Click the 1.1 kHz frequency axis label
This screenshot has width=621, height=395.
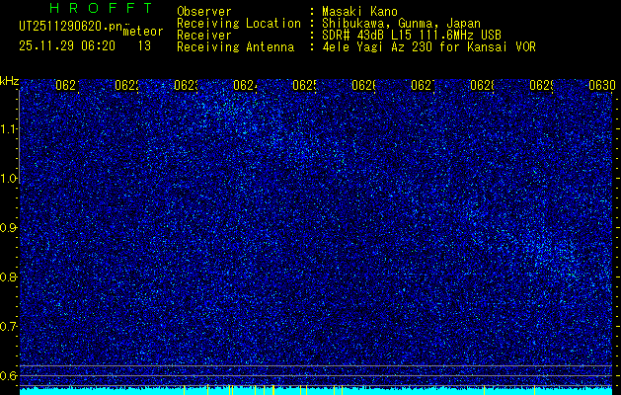click(x=8, y=128)
